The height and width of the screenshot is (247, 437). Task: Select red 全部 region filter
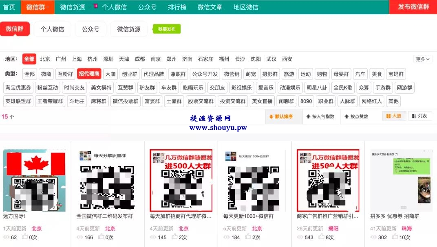pos(29,59)
